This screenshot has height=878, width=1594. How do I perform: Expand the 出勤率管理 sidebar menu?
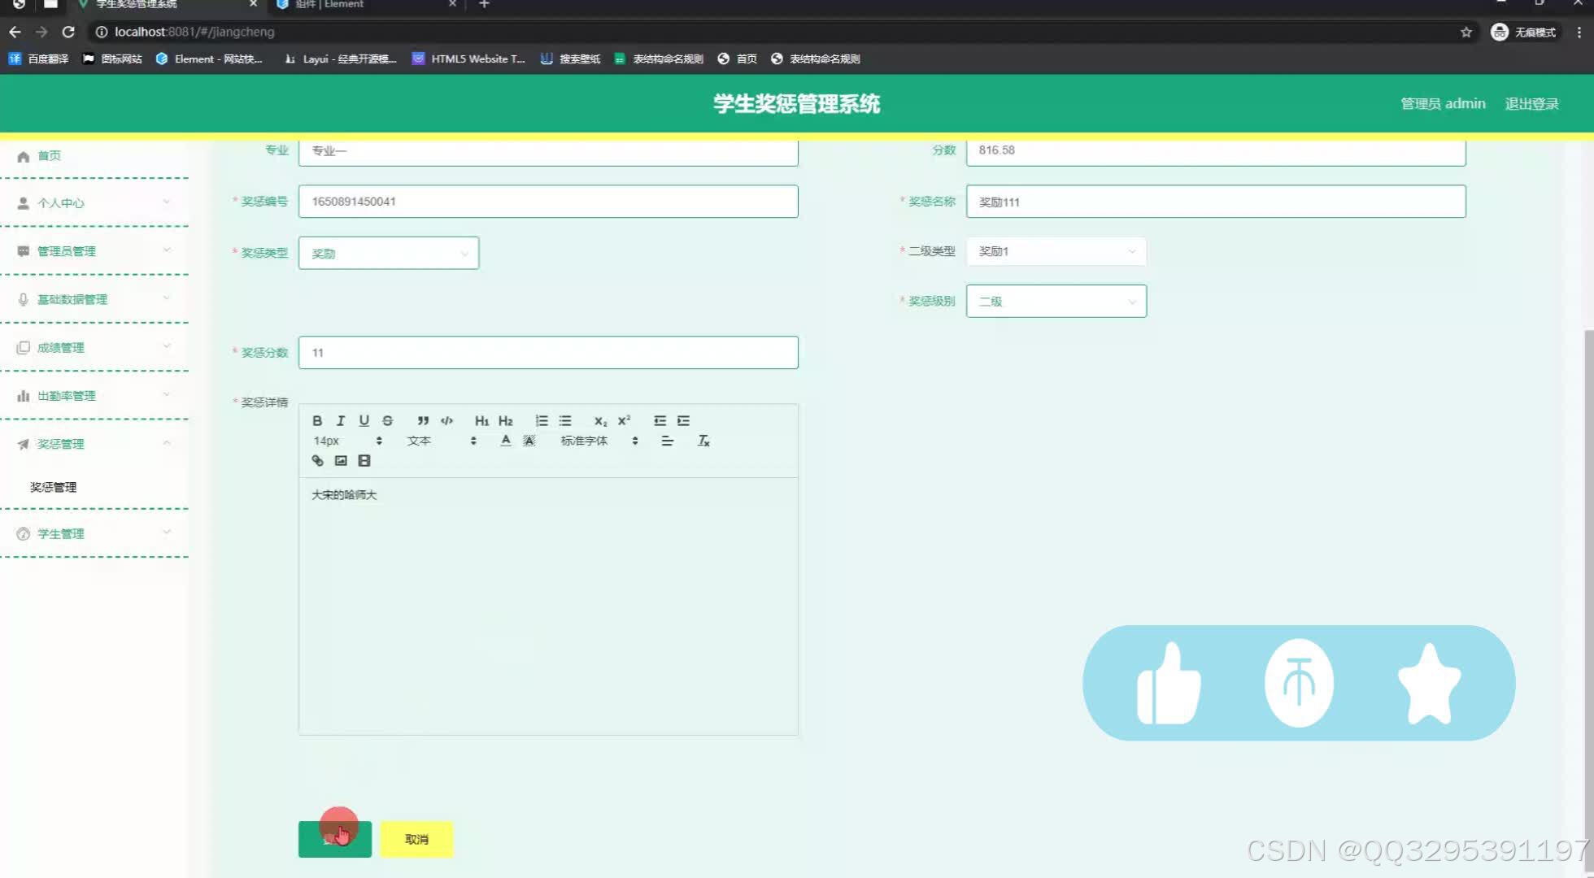click(x=94, y=395)
